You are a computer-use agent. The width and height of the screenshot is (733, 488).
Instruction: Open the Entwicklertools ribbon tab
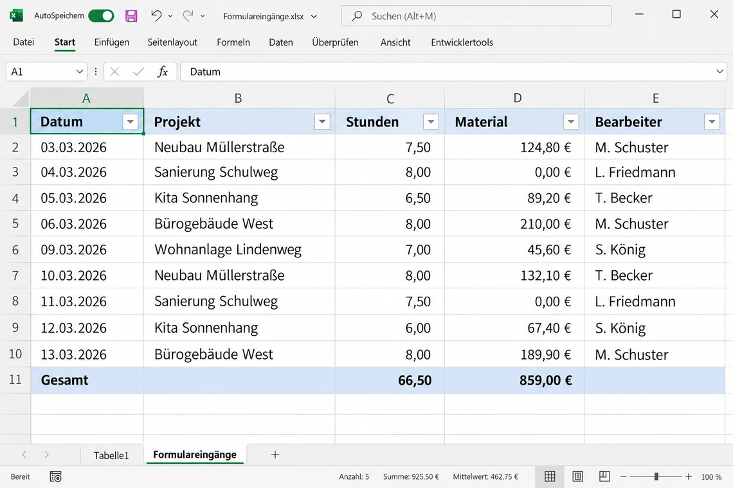click(462, 42)
